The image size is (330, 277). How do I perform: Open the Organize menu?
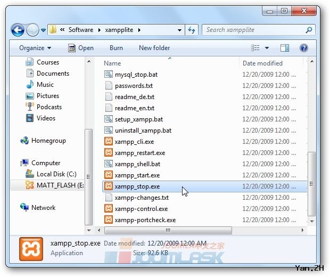(x=35, y=48)
